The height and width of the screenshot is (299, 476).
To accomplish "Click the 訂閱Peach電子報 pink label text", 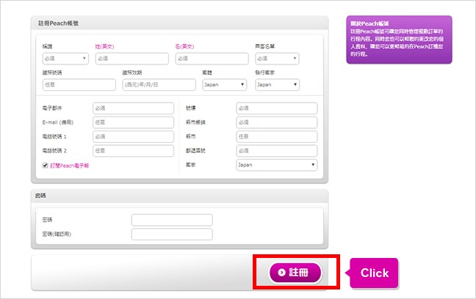I will pos(70,166).
